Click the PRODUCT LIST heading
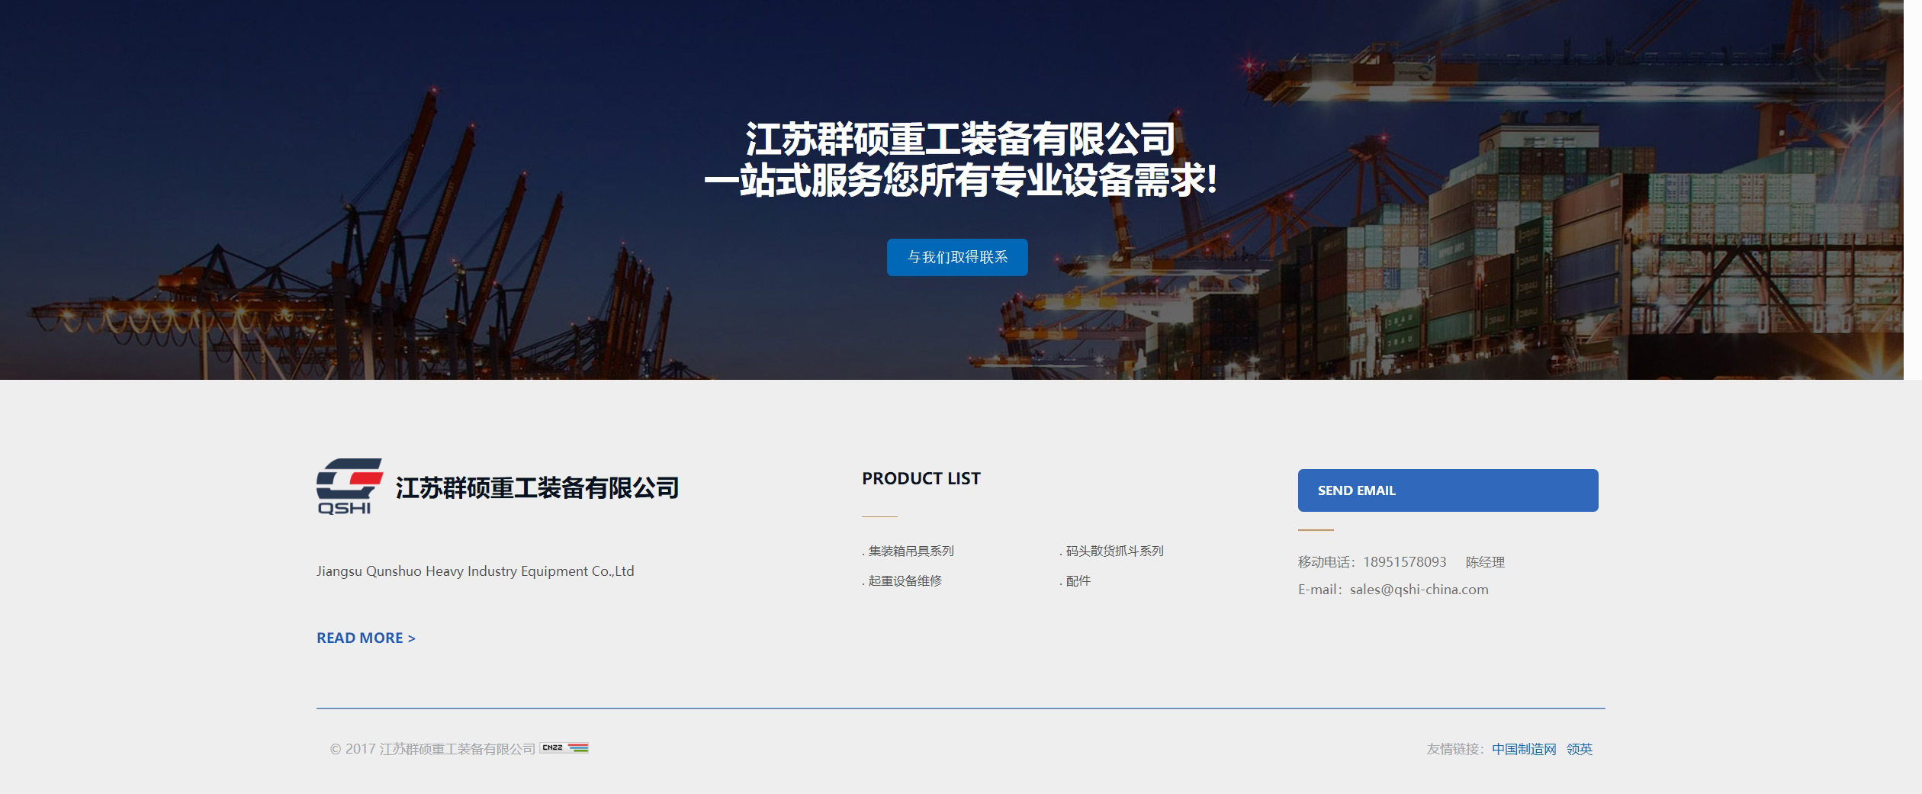The image size is (1922, 794). click(921, 478)
